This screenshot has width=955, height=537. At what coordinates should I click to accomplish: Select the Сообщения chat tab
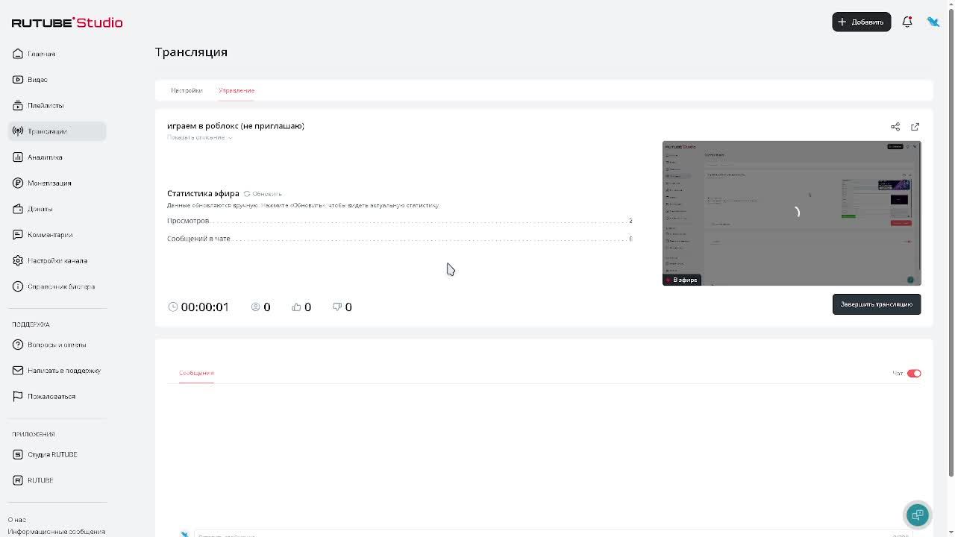coord(196,373)
